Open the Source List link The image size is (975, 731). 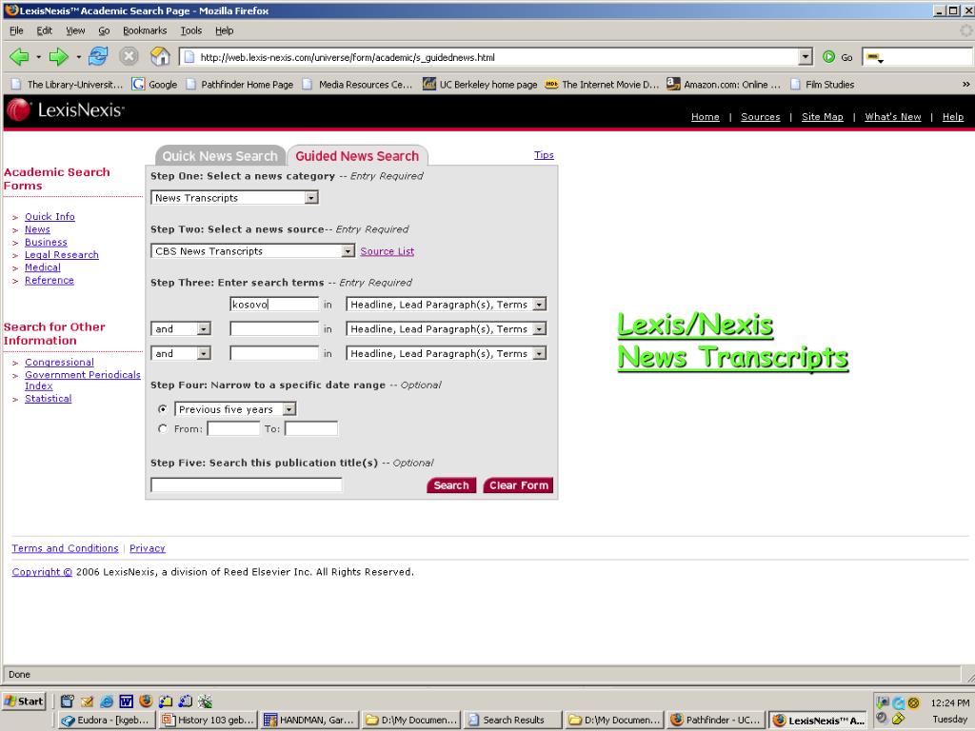pos(387,251)
